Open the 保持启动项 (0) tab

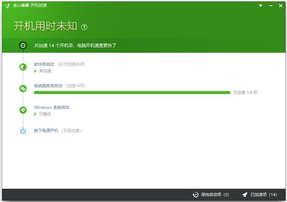211,195
